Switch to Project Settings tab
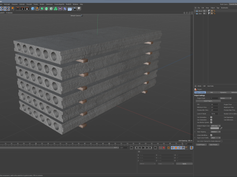 [x=200, y=92]
